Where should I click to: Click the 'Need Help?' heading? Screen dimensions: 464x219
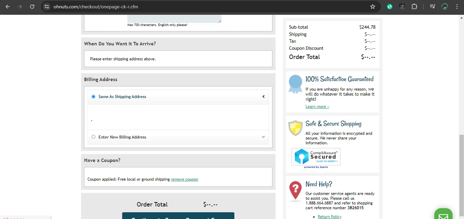click(x=319, y=184)
